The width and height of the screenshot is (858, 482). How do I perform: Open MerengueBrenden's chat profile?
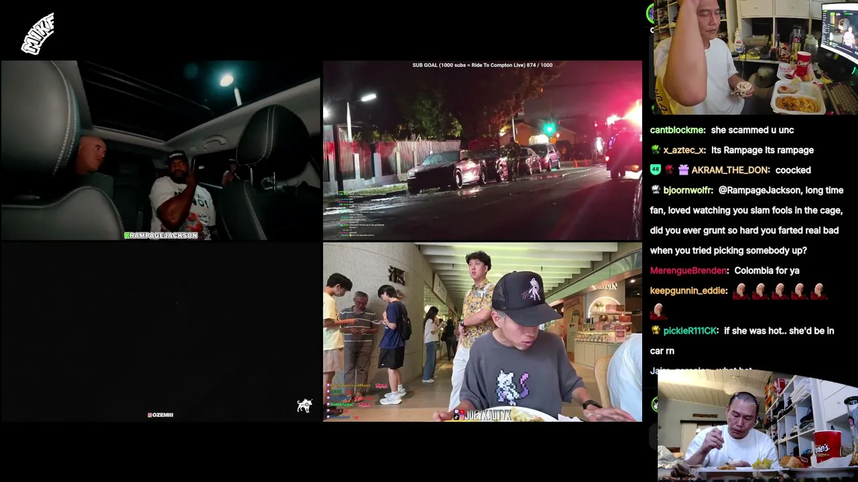coord(688,270)
